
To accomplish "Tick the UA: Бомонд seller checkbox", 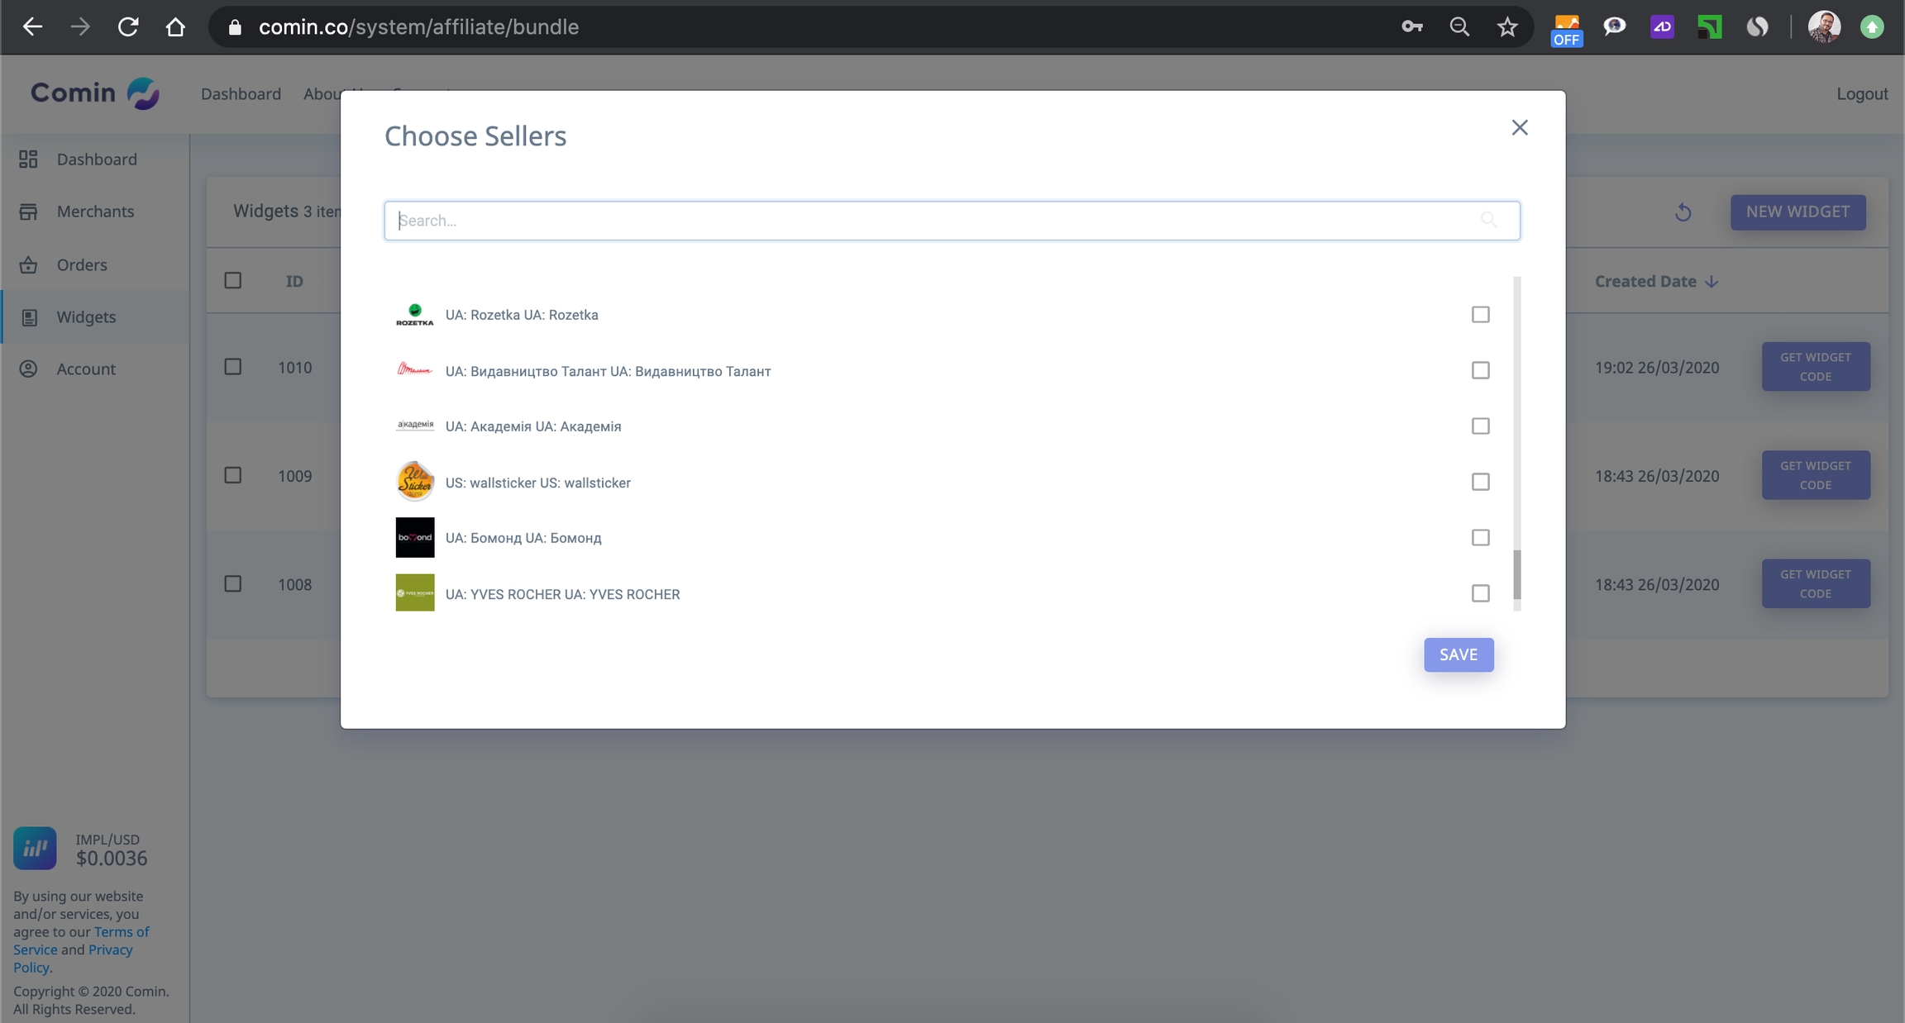I will [x=1480, y=538].
